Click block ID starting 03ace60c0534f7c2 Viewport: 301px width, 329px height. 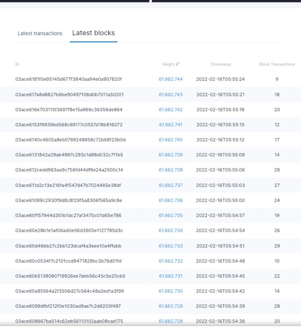point(68,261)
